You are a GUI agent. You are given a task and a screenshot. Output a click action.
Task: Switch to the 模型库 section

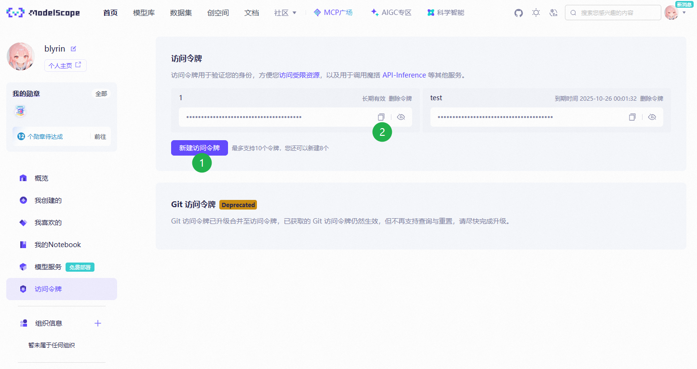tap(144, 13)
